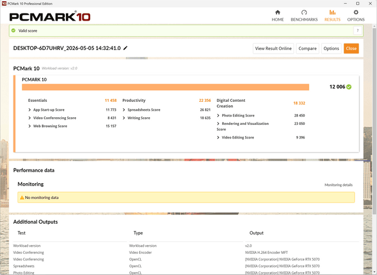Screen dimensions: 377x275
Task: Expand Video Editing Score row
Action: click(218, 138)
